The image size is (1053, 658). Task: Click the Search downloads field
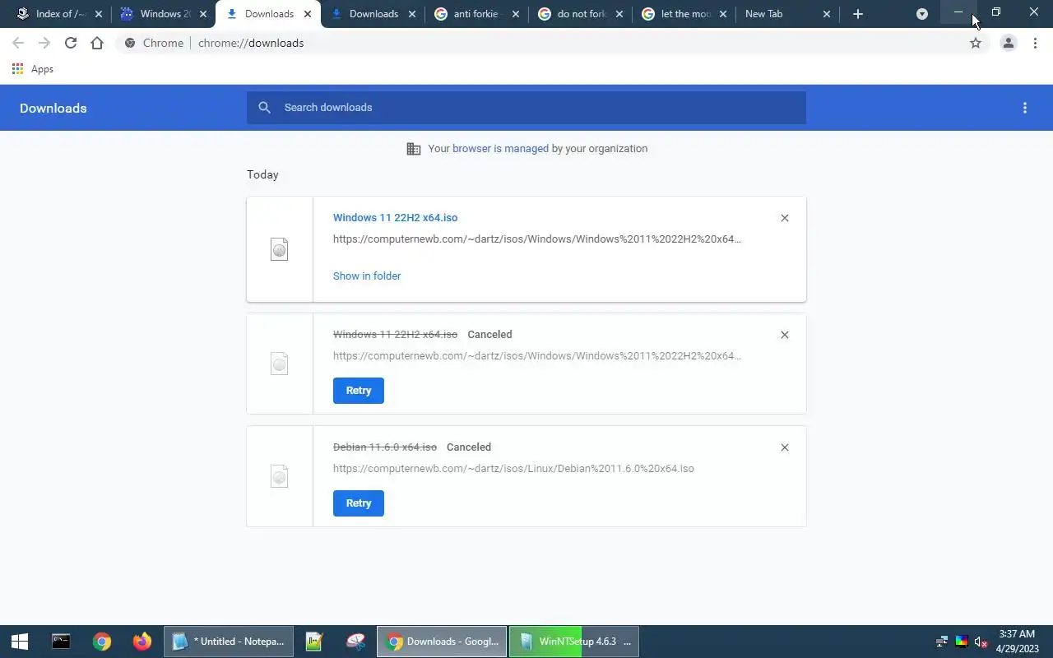(526, 108)
